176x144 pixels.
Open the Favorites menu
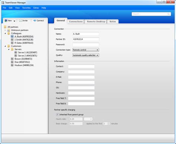coord(26,8)
